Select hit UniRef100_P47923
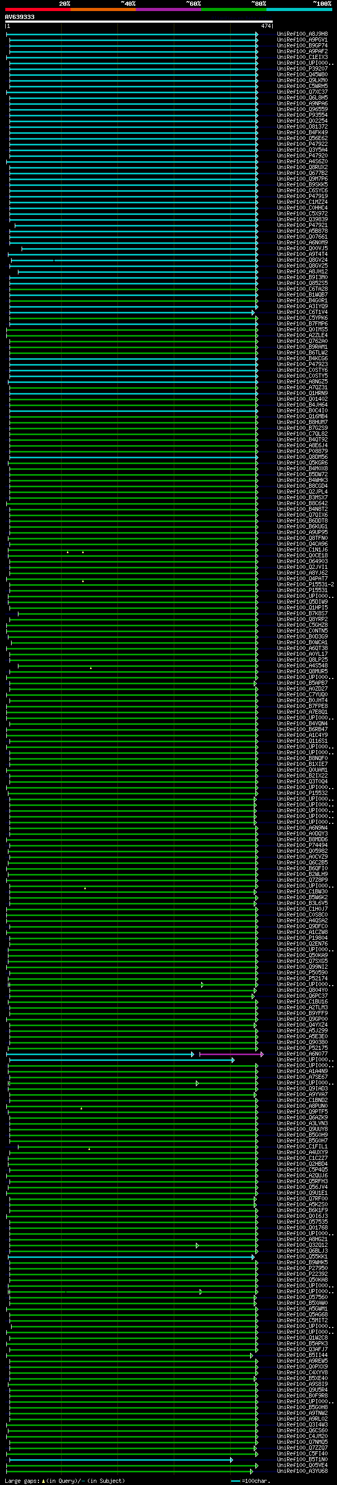The width and height of the screenshot is (337, 1485). click(x=302, y=365)
